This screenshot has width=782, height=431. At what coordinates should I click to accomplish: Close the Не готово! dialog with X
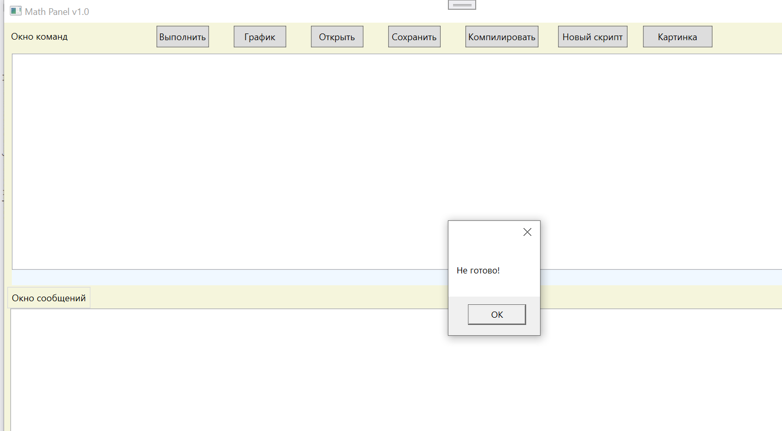[x=527, y=232]
